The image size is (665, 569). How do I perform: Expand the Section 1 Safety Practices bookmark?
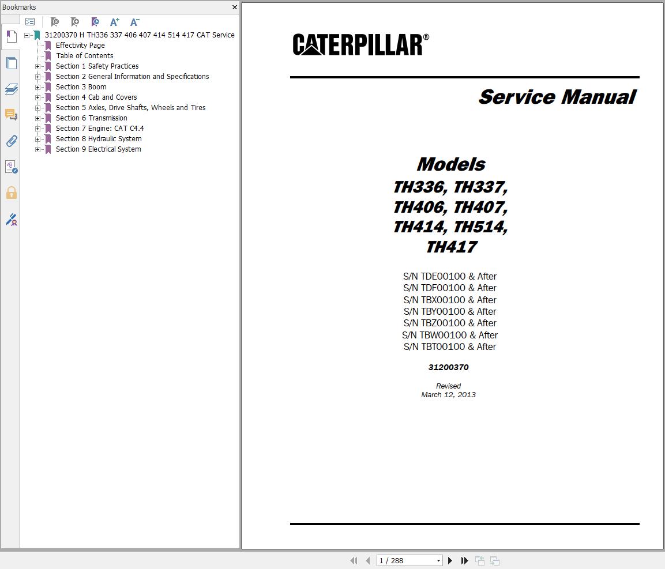(38, 66)
